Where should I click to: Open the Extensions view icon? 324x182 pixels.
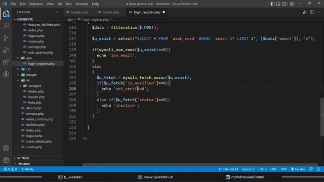pos(6,62)
